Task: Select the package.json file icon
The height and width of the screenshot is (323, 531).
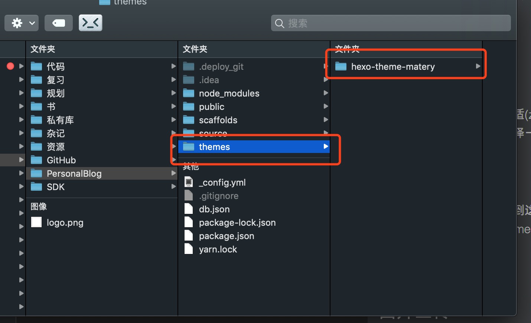Action: click(189, 235)
